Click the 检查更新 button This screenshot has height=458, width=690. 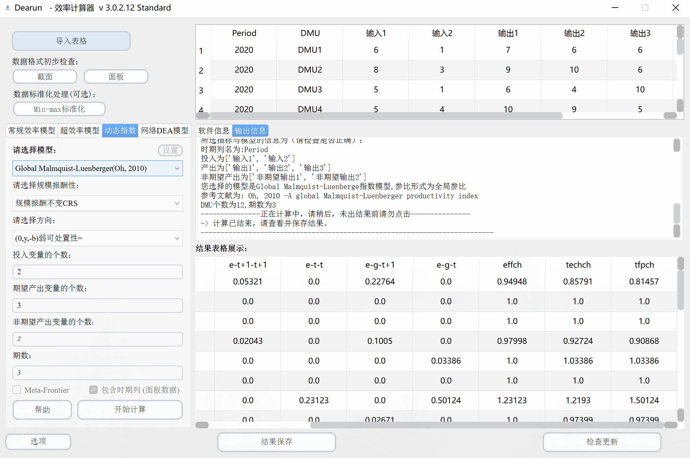click(602, 442)
